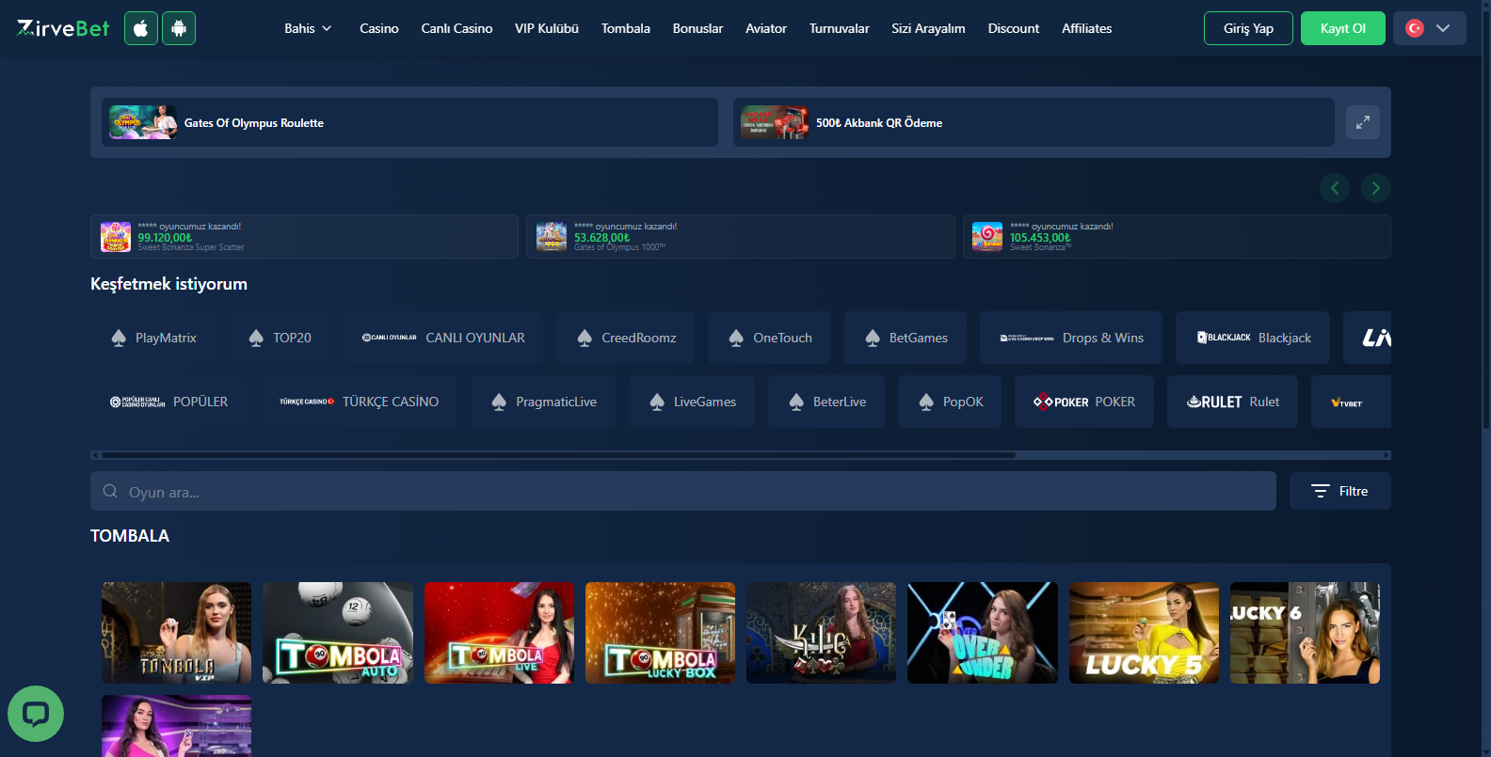The width and height of the screenshot is (1491, 757).
Task: Open the Gates Of Olympus Roulette banner
Action: pos(409,122)
